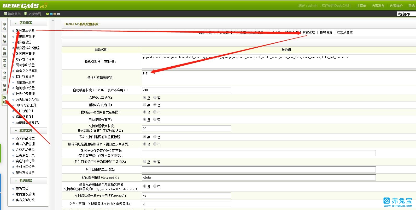Viewport: 416px width, 210px height.
Task: Go to 添加新变量 link
Action: coord(345,32)
